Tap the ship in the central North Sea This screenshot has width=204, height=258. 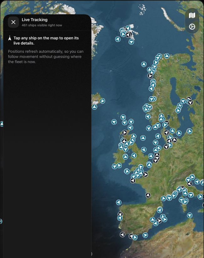(x=143, y=138)
